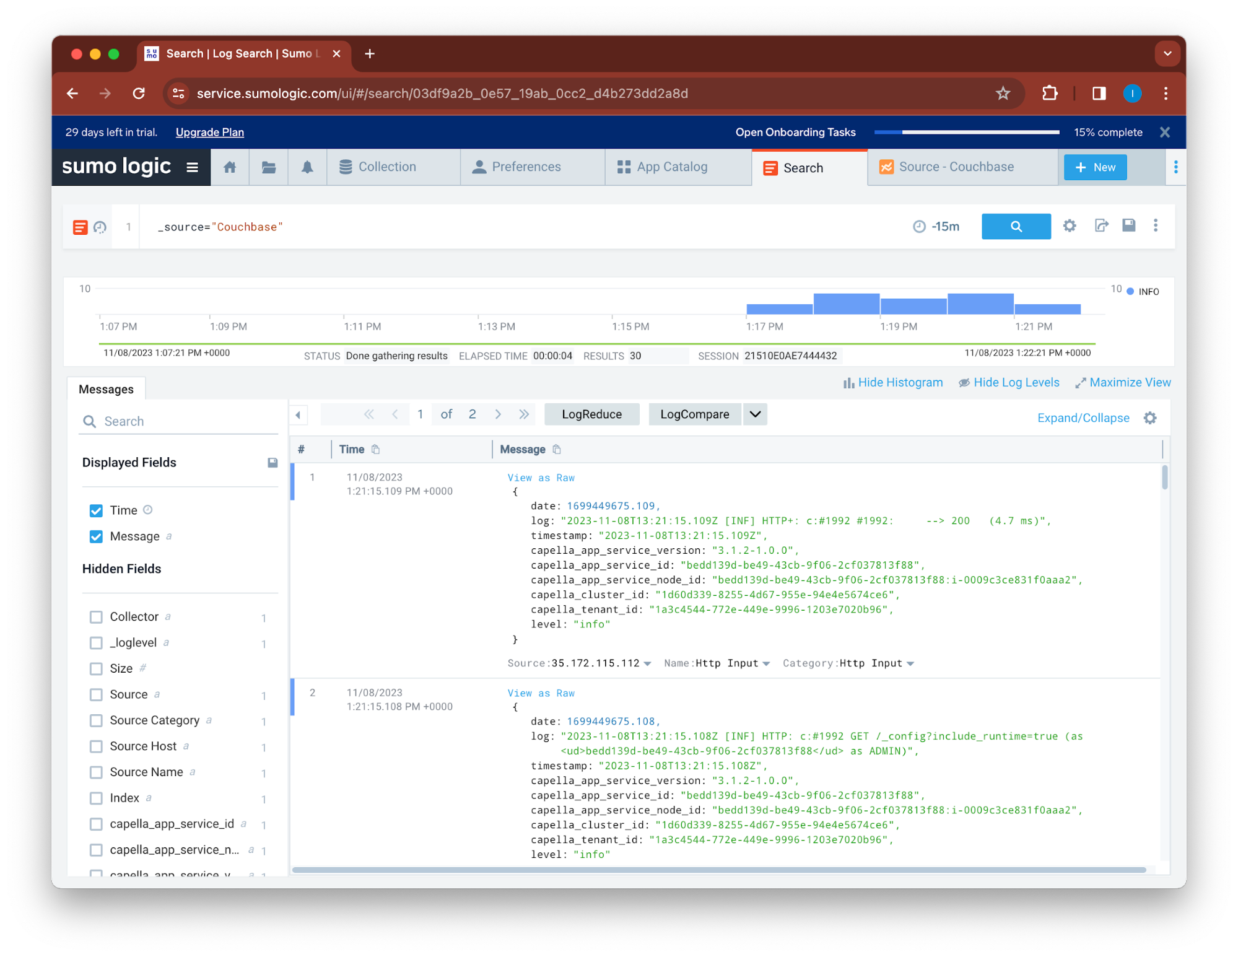Image resolution: width=1238 pixels, height=957 pixels.
Task: Save displayed fields with disk icon
Action: (272, 463)
